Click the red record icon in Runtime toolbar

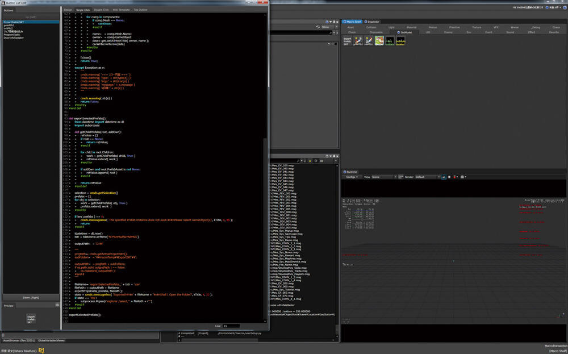[x=456, y=177]
